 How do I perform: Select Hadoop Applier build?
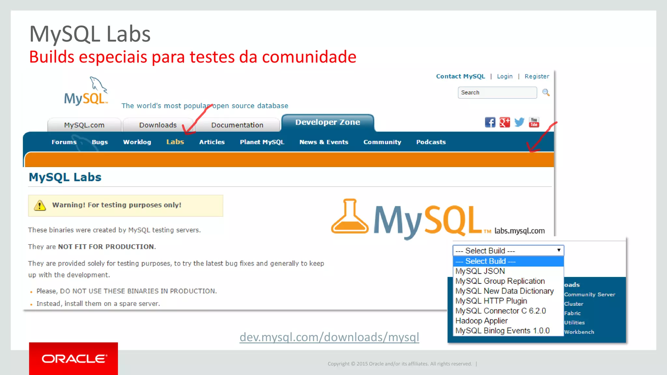click(508, 321)
